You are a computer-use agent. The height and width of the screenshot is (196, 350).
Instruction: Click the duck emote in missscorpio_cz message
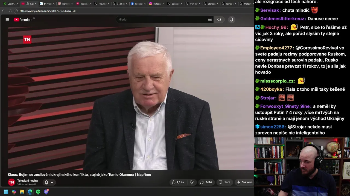[301, 81]
